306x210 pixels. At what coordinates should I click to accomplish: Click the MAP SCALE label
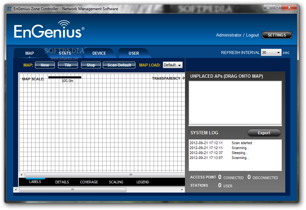(33, 79)
